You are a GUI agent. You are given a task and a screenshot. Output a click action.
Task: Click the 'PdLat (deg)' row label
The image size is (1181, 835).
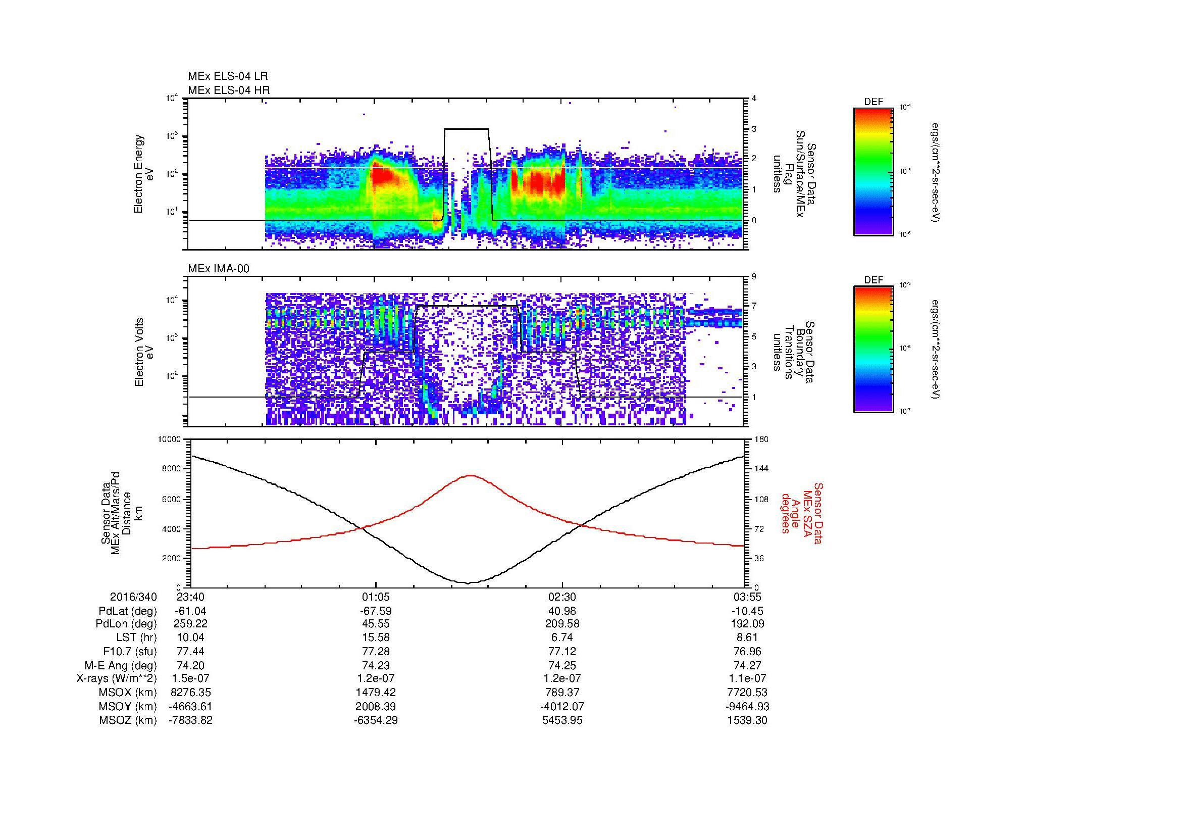click(x=128, y=611)
